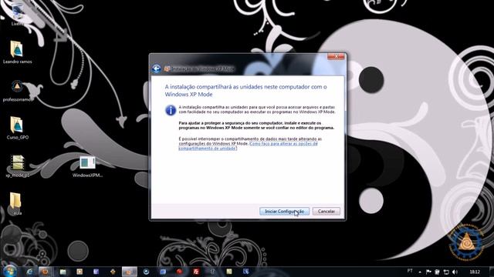Image resolution: width=494 pixels, height=277 pixels.
Task: Click the Show desktop button at the taskbar edge
Action: click(x=492, y=272)
